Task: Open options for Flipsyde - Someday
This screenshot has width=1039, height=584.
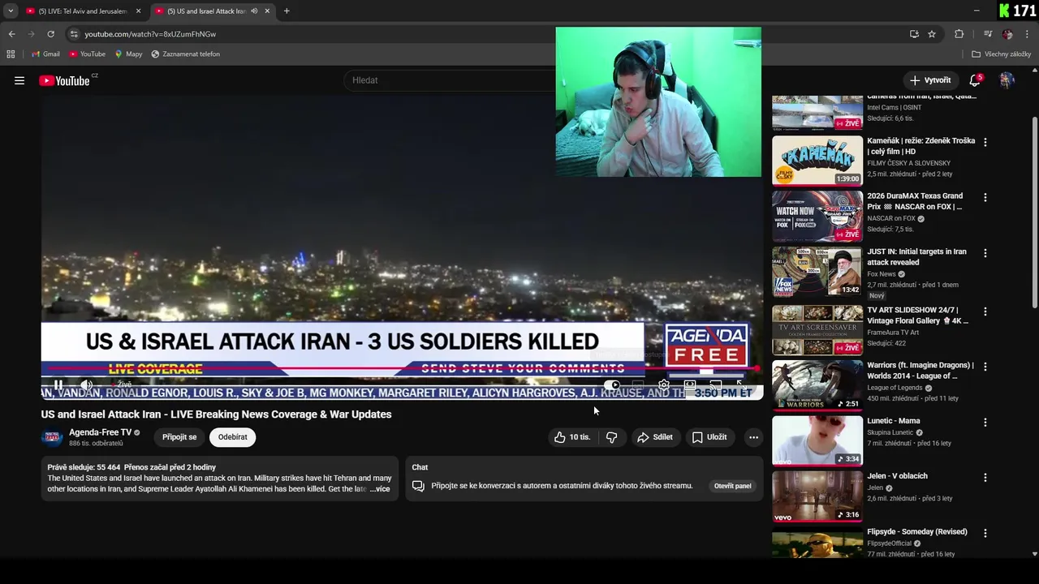Action: coord(985,533)
